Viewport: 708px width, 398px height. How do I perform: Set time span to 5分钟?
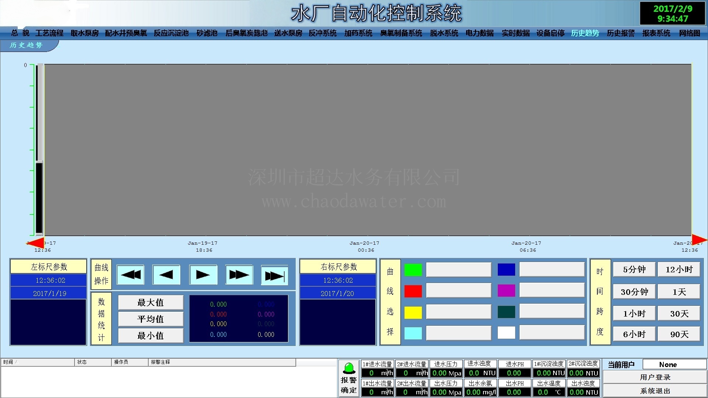(634, 270)
